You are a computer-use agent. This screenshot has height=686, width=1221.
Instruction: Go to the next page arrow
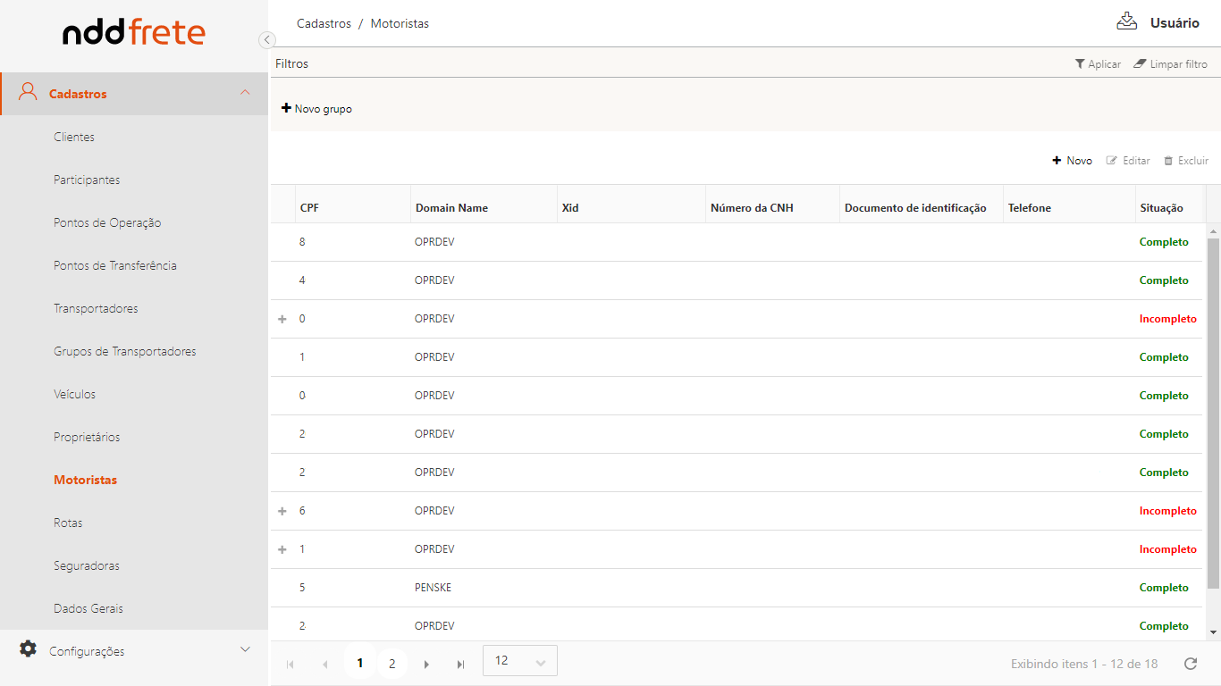click(x=426, y=664)
